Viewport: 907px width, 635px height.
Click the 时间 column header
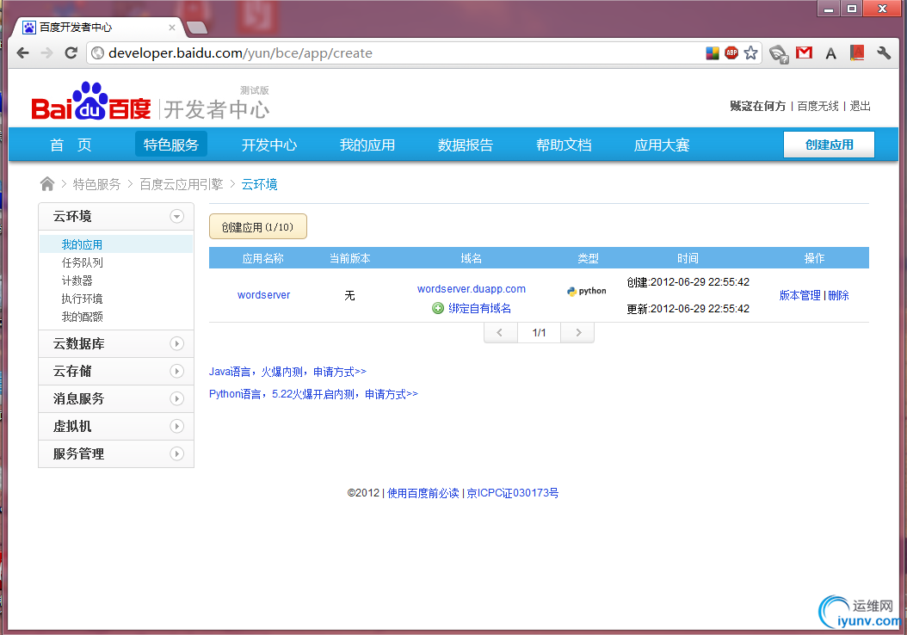click(688, 258)
